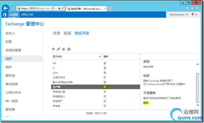Click the details pane scrollbar thumb
The image size is (204, 123).
click(x=197, y=88)
